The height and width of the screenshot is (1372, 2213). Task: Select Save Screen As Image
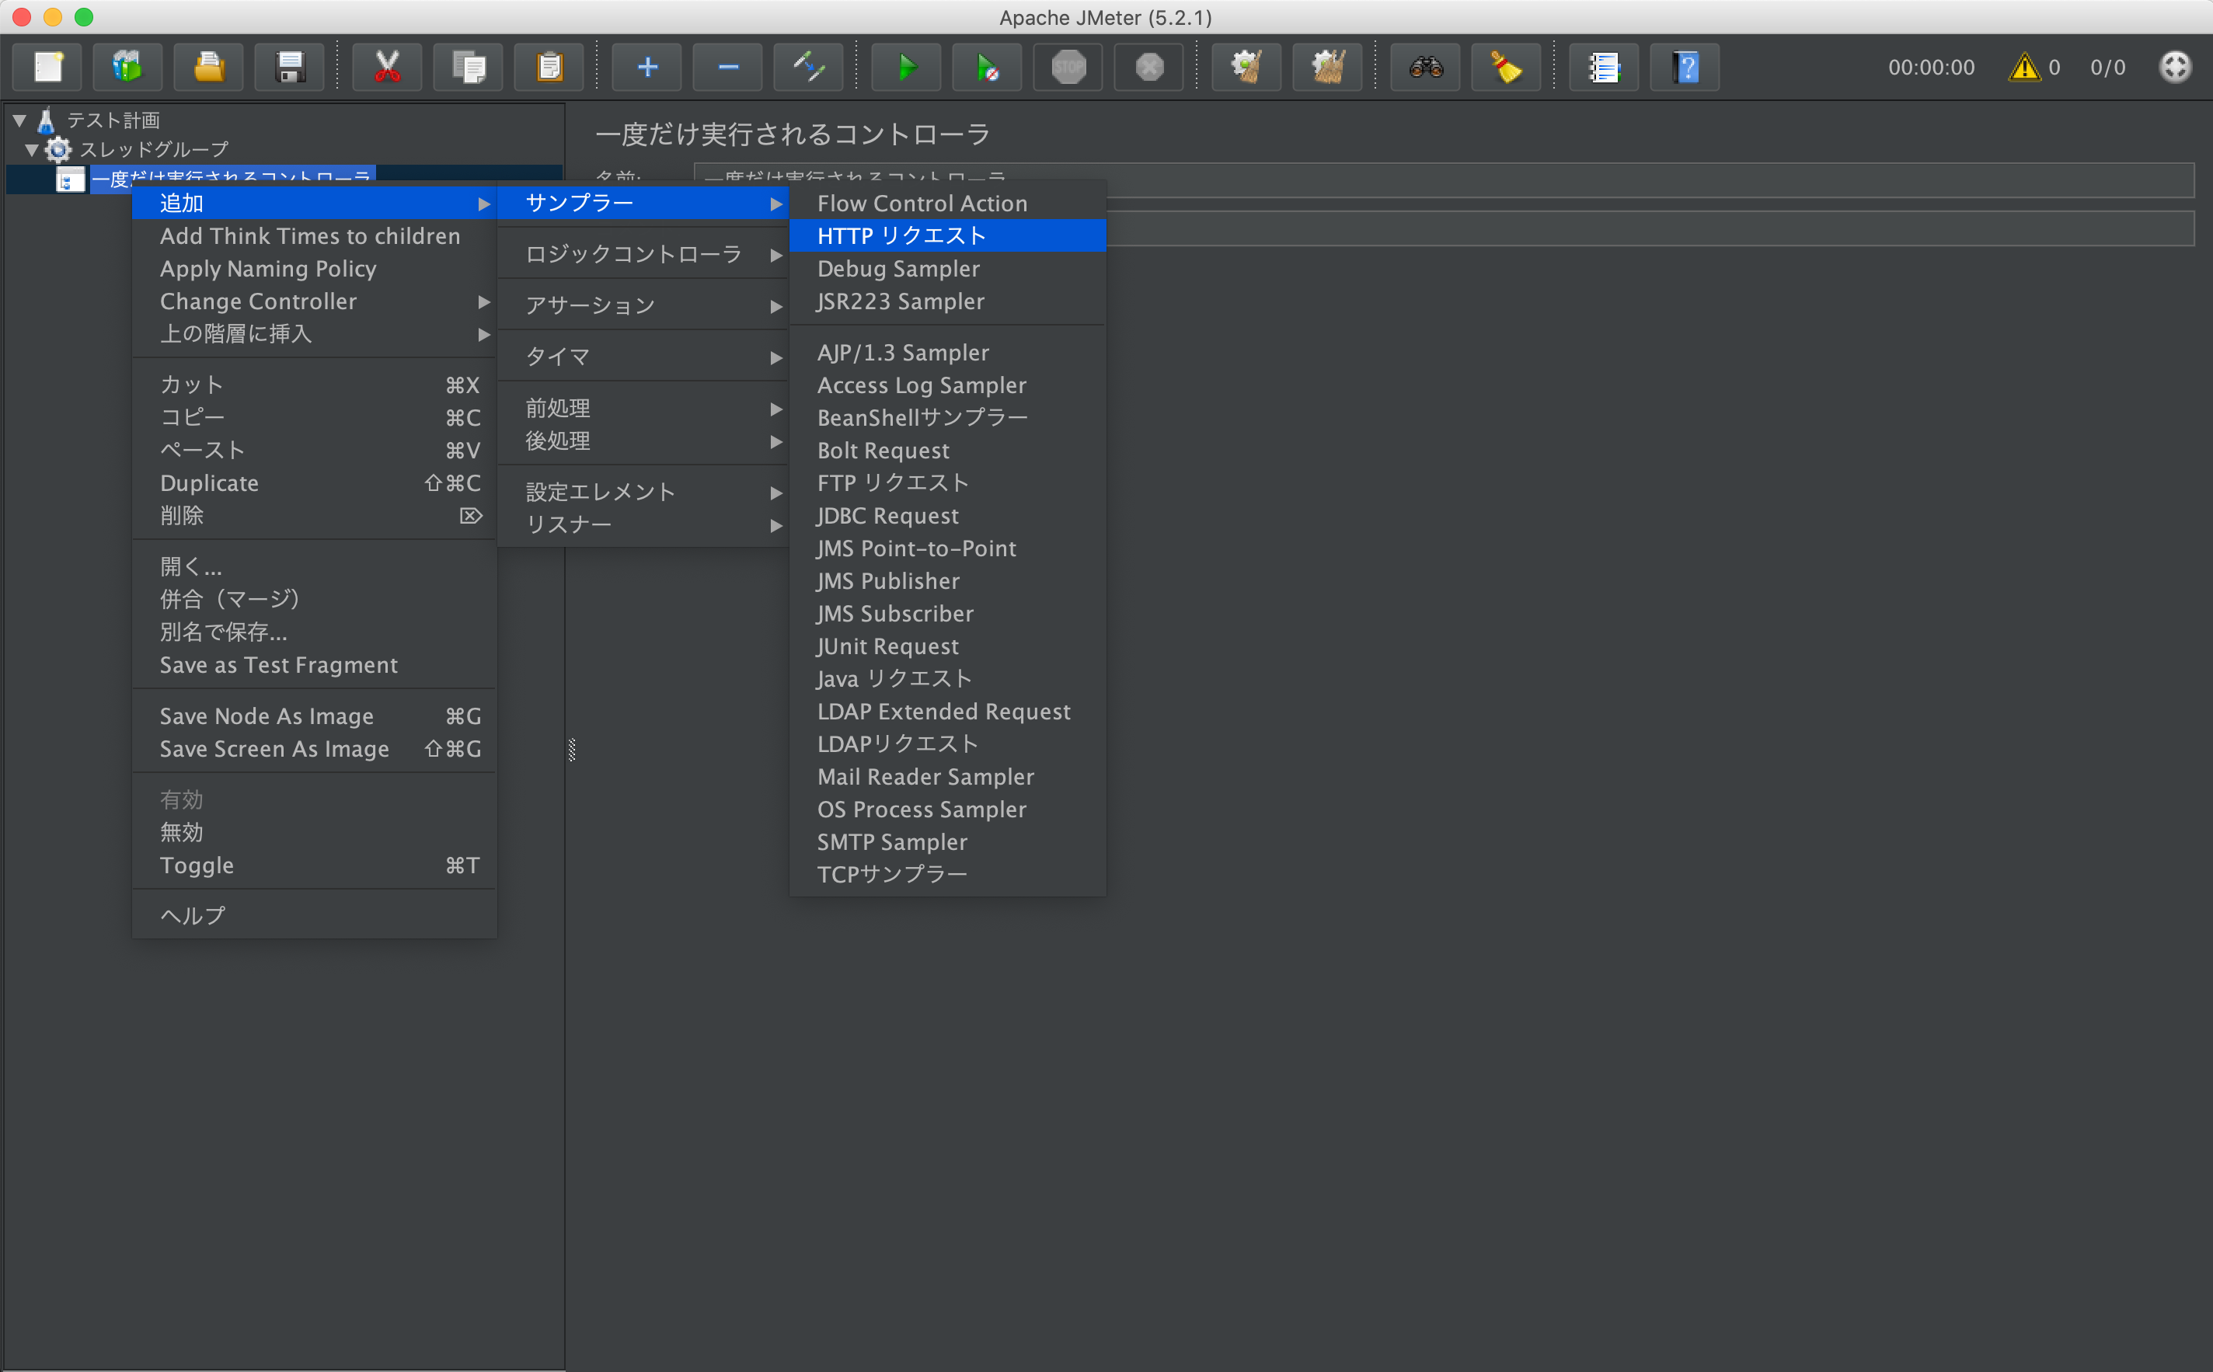coord(314,749)
